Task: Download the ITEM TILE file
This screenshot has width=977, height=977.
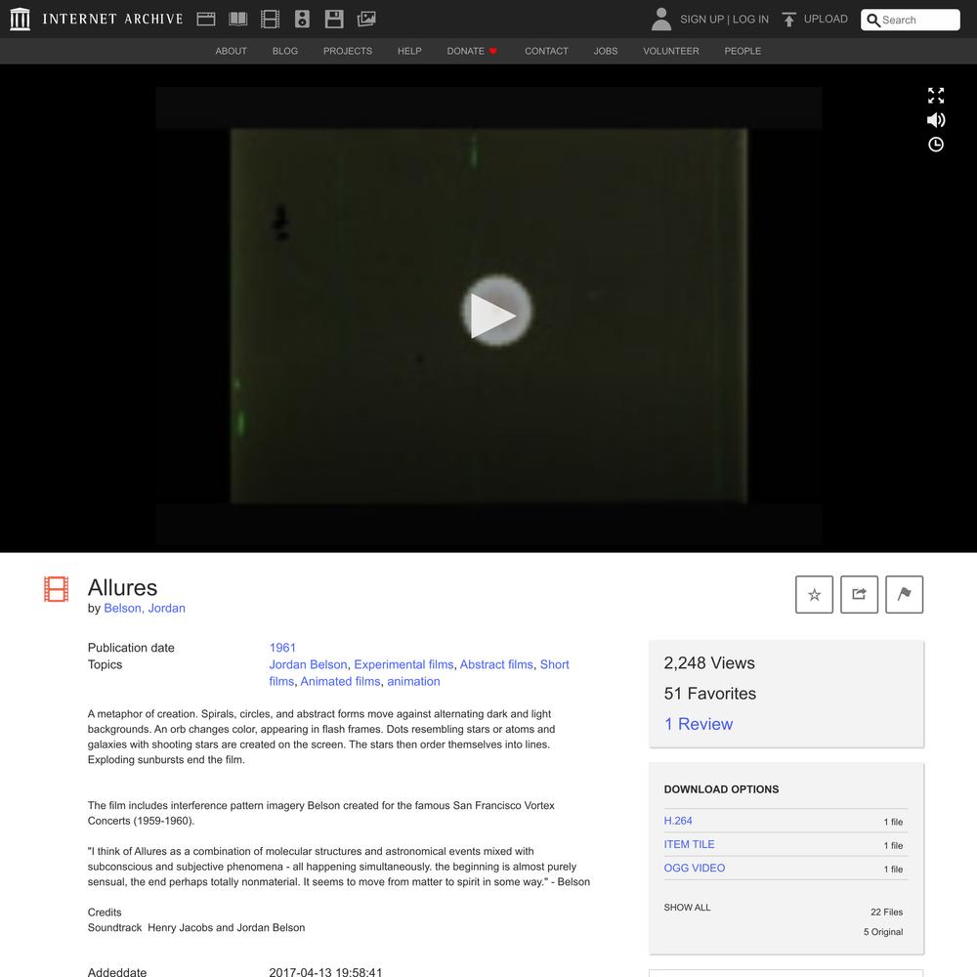Action: (689, 845)
